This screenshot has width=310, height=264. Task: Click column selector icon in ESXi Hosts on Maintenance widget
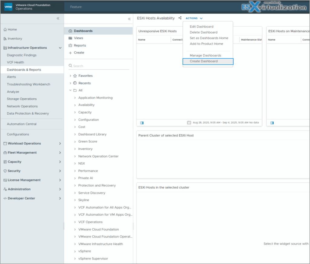point(272,123)
